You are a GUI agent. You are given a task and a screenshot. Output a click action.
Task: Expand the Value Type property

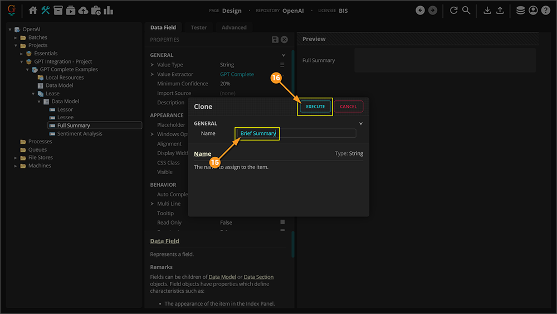pyautogui.click(x=152, y=65)
